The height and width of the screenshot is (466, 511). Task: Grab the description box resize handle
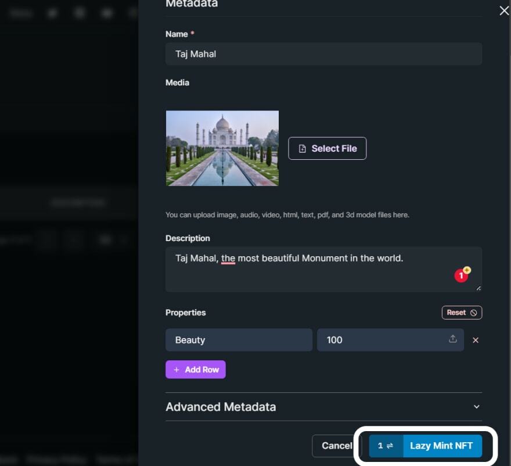point(478,288)
